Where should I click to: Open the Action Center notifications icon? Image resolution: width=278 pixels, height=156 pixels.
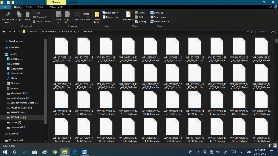click(x=271, y=152)
